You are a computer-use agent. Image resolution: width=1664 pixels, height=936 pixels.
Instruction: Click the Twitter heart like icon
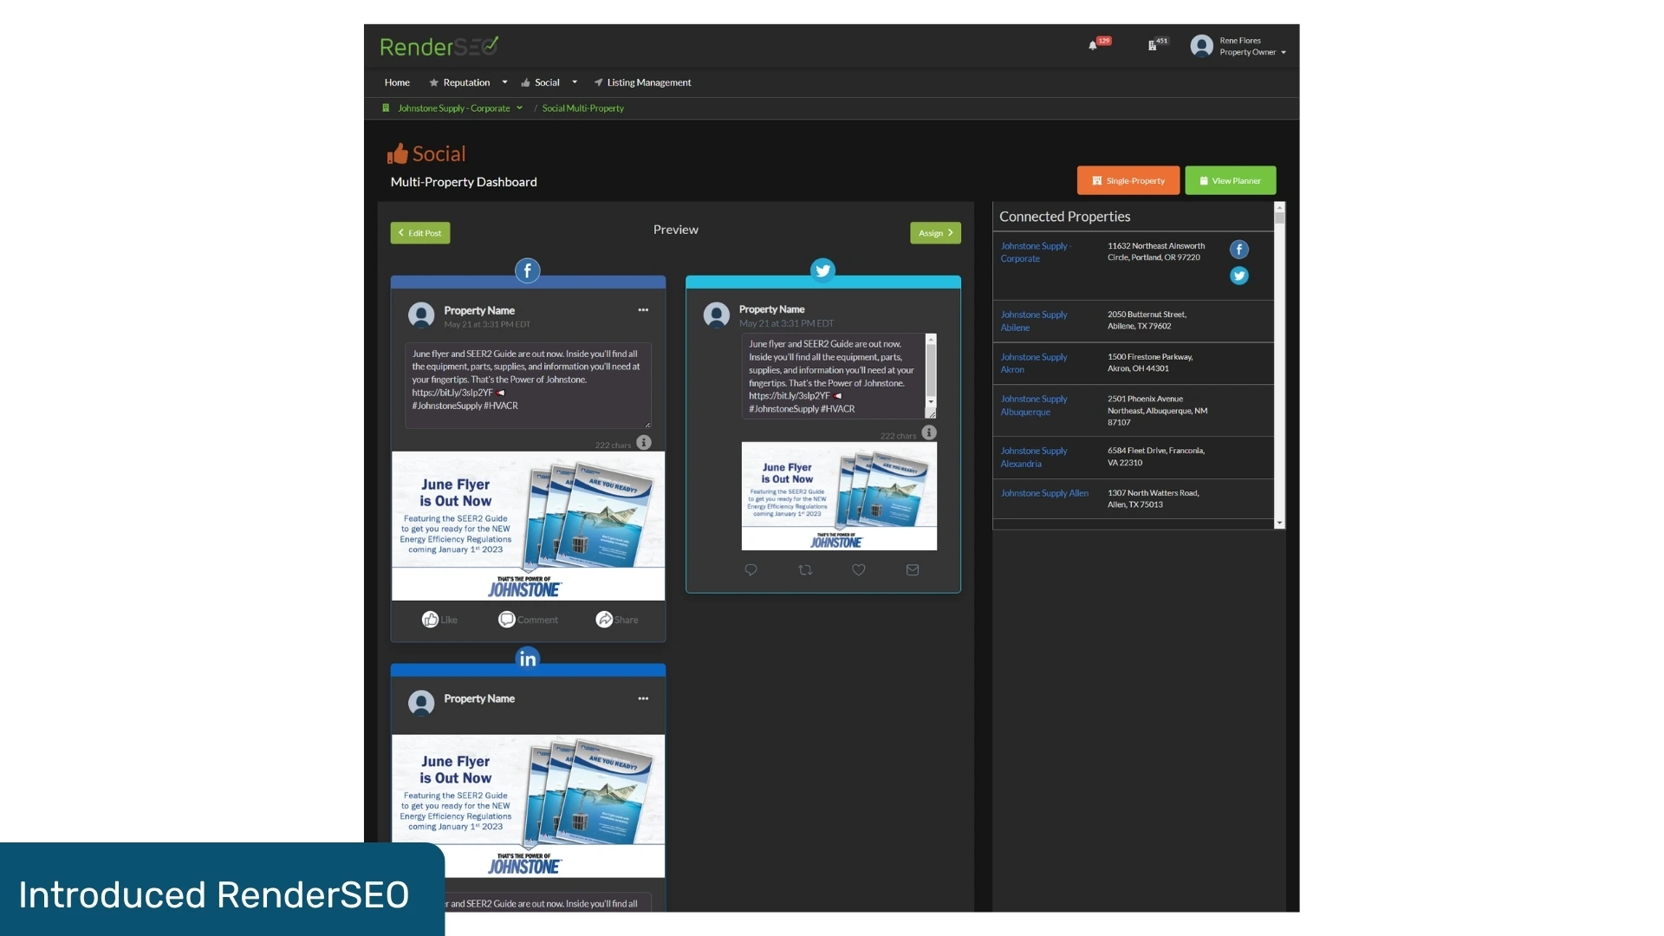[859, 570]
